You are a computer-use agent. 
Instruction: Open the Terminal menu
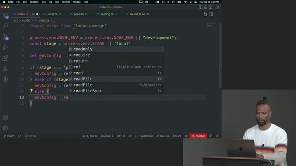66,2
